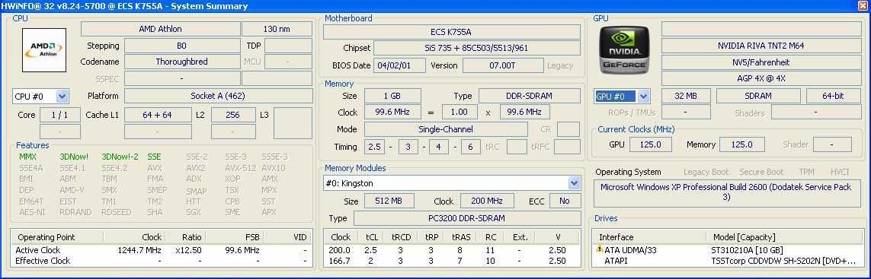Click the memory Type DDR-SDRAM field
The width and height of the screenshot is (871, 279).
tap(529, 96)
